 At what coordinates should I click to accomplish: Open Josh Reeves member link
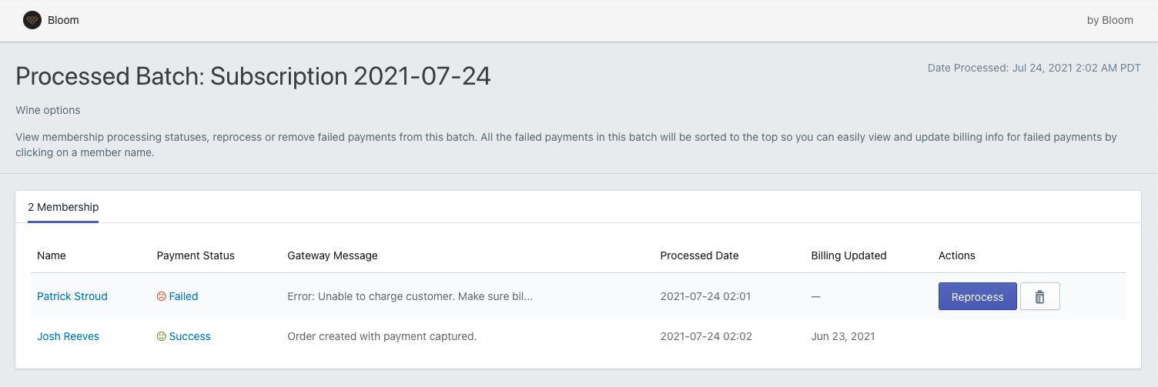(x=68, y=336)
